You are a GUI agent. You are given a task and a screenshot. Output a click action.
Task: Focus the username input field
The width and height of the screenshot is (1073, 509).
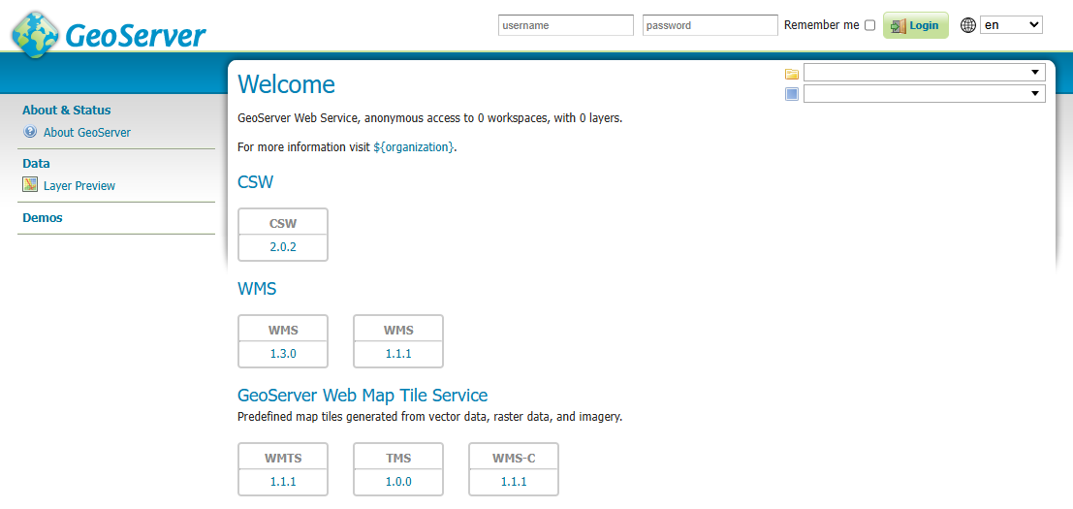[566, 25]
